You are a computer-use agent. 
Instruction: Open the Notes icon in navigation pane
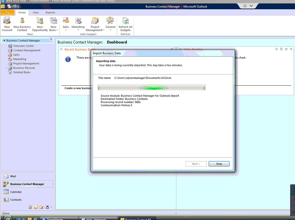tap(36, 207)
